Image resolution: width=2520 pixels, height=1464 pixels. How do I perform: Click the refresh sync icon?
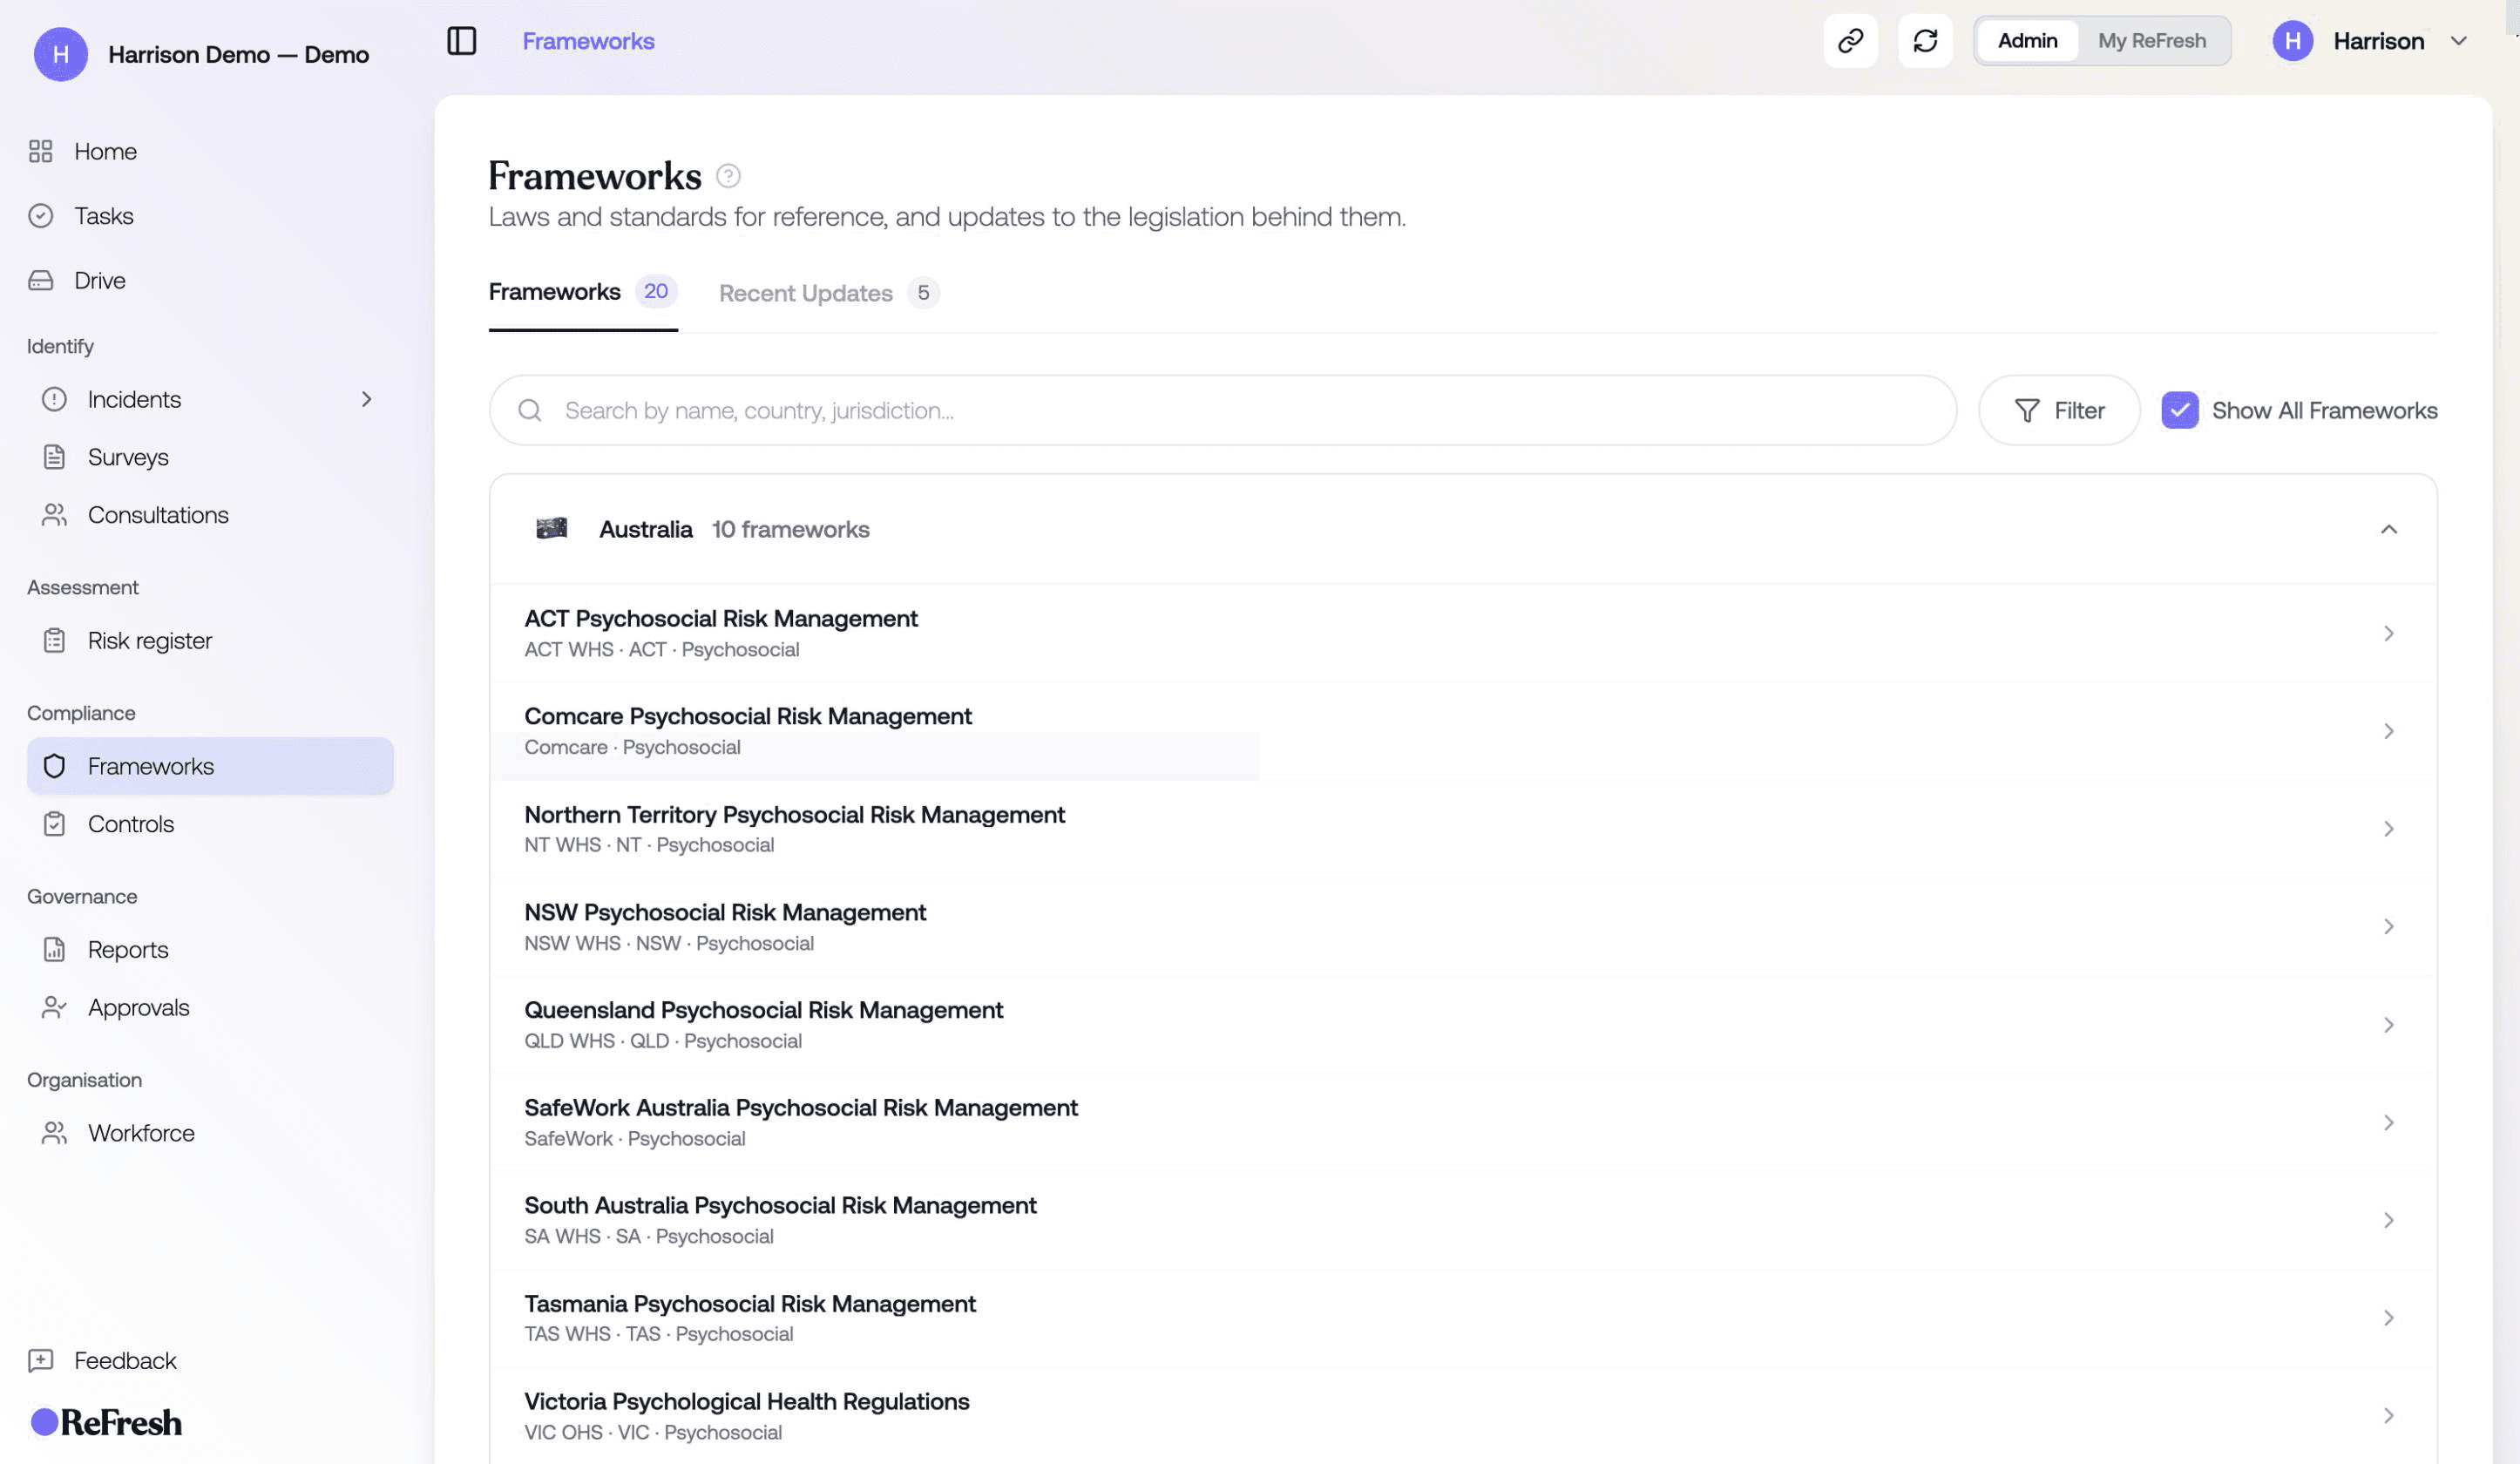coord(1925,41)
